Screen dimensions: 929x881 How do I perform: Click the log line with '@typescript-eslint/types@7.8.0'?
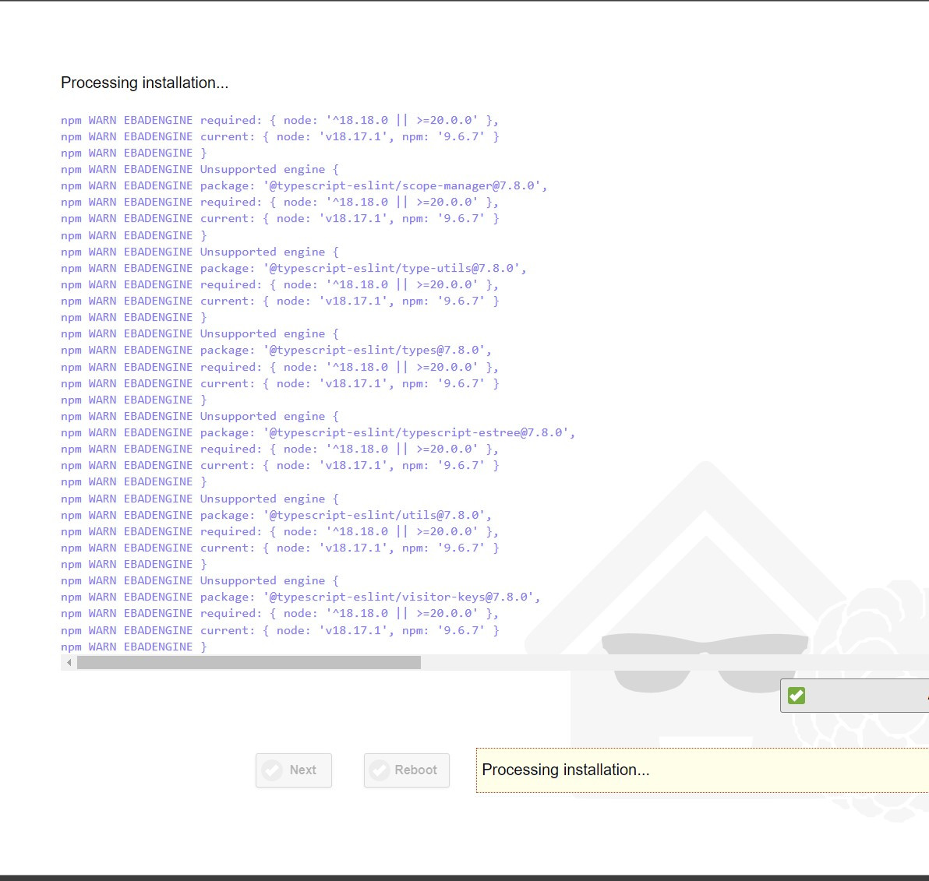276,351
